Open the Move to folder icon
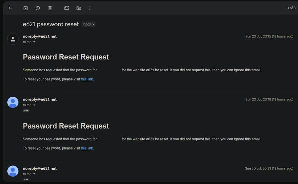298x184 pixels. tap(79, 8)
